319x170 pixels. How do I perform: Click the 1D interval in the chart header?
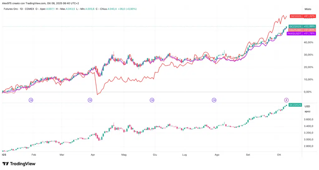22,9
